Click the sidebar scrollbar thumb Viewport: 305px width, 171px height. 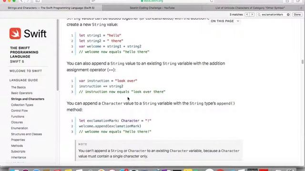click(x=58, y=55)
